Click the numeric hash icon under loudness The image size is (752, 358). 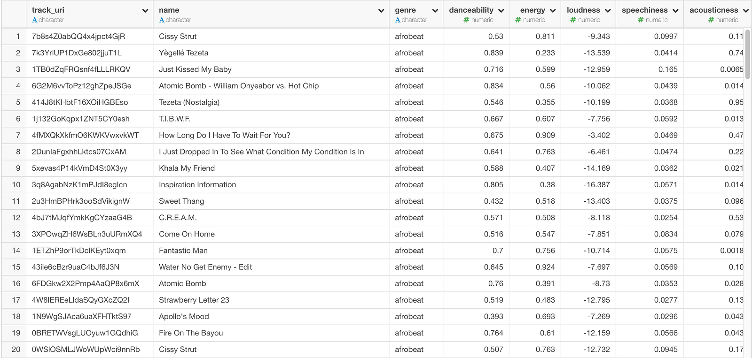pyautogui.click(x=573, y=20)
